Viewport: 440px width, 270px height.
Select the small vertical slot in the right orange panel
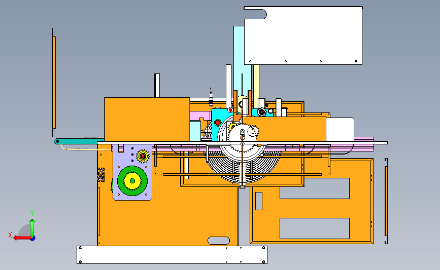coord(259,201)
